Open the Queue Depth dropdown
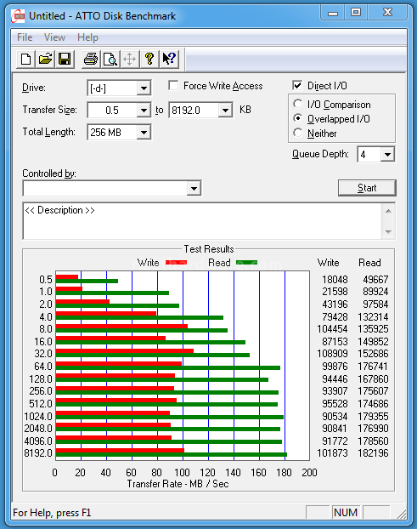Viewport: 417px width, 529px height. 387,155
